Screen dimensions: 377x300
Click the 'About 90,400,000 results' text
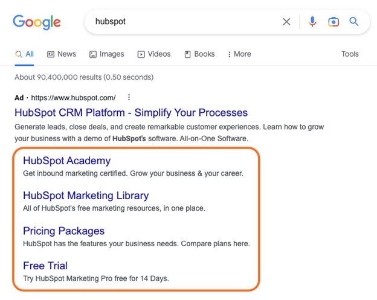tap(84, 77)
